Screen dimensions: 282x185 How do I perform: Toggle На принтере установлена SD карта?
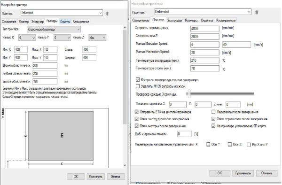(213, 126)
